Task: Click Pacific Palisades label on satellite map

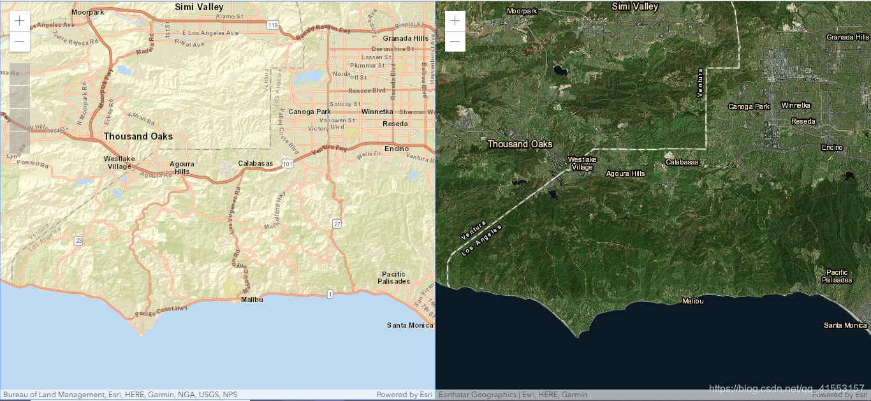Action: point(837,276)
